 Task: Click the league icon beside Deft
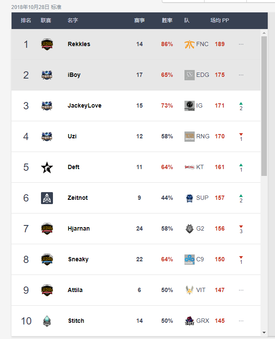click(47, 167)
